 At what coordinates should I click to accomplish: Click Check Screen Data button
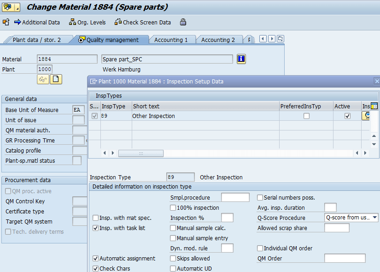click(x=143, y=22)
